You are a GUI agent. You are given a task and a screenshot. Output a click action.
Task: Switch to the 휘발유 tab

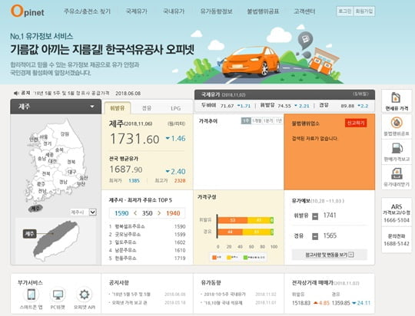[117, 108]
